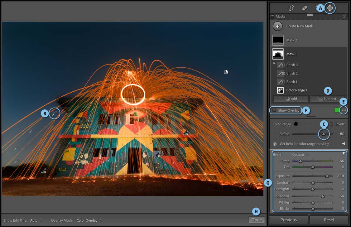This screenshot has width=351, height=227.
Task: Click the info icon beside color range help
Action: tap(275, 144)
